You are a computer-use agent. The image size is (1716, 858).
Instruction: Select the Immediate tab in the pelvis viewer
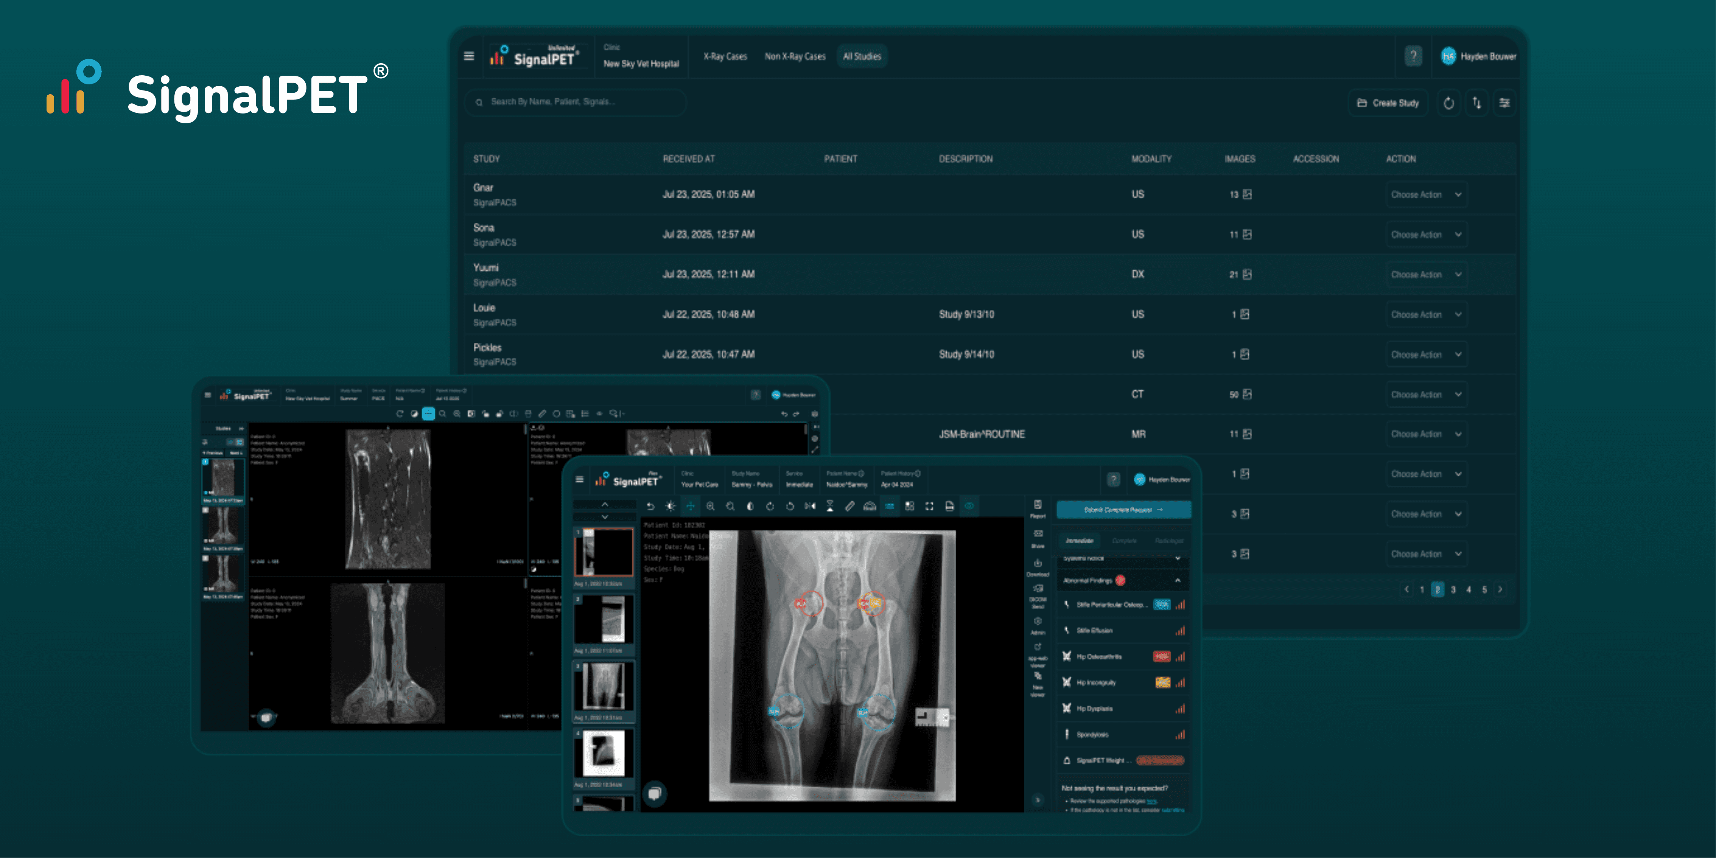(x=1079, y=540)
